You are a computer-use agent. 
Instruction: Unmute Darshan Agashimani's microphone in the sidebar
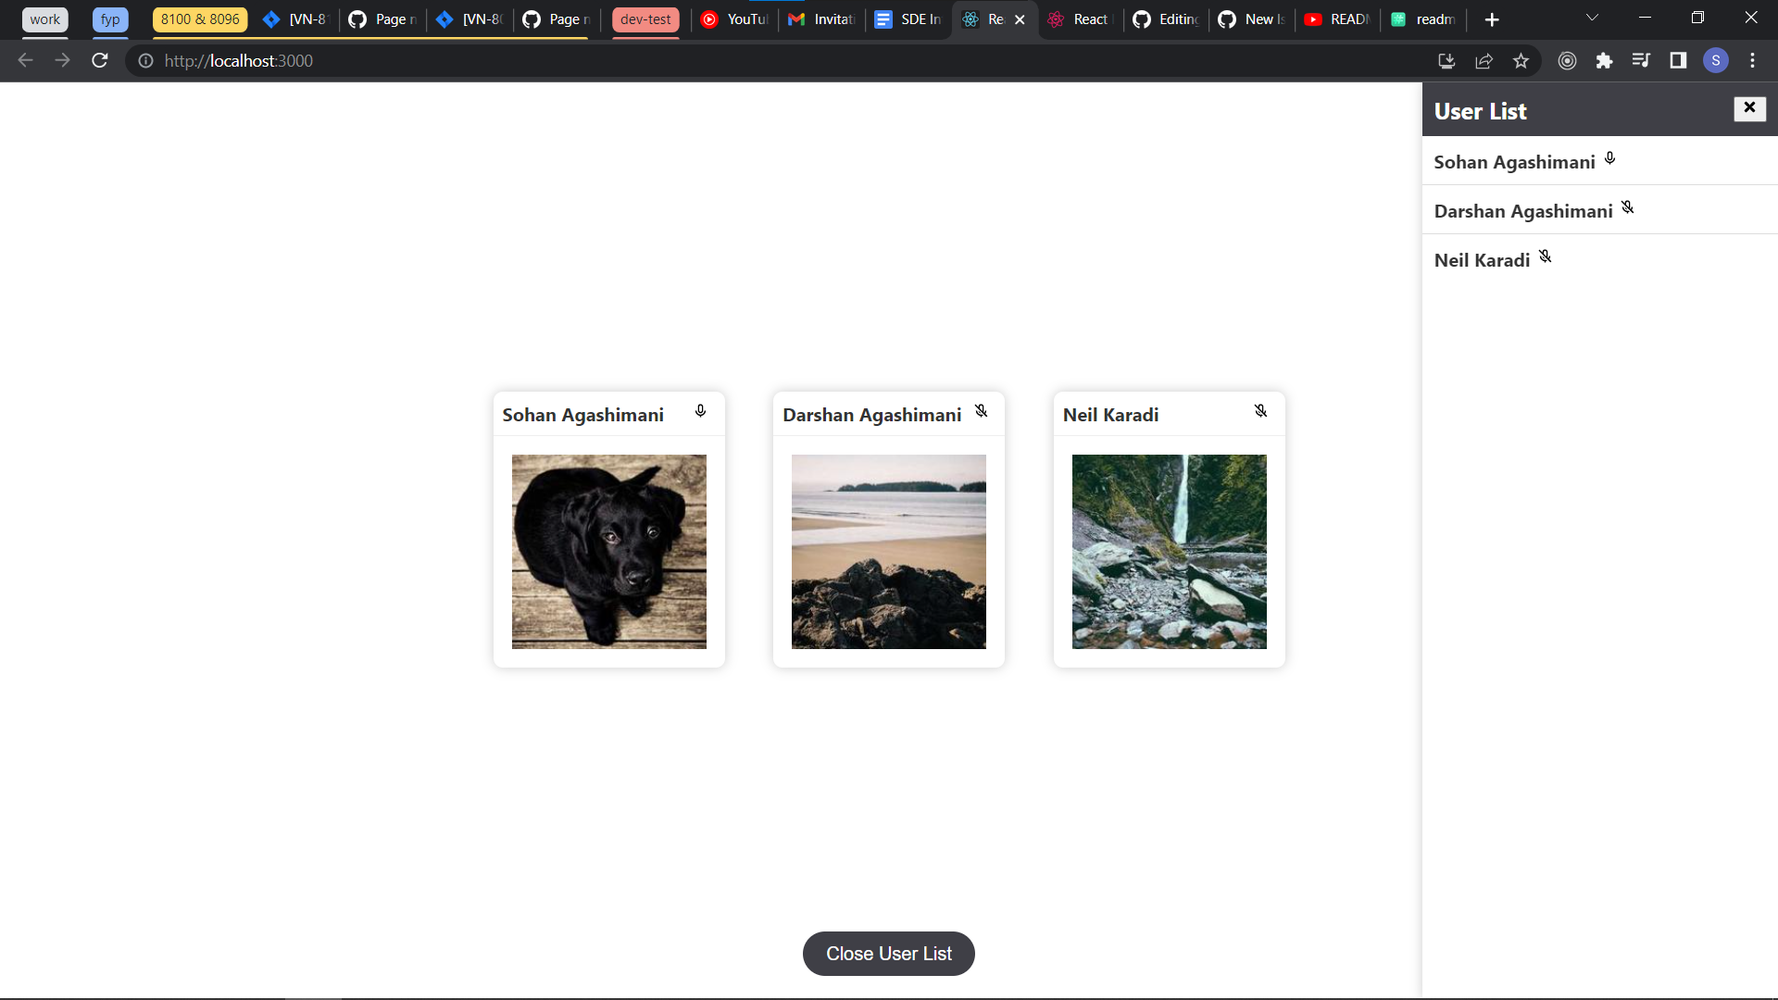[x=1629, y=207]
